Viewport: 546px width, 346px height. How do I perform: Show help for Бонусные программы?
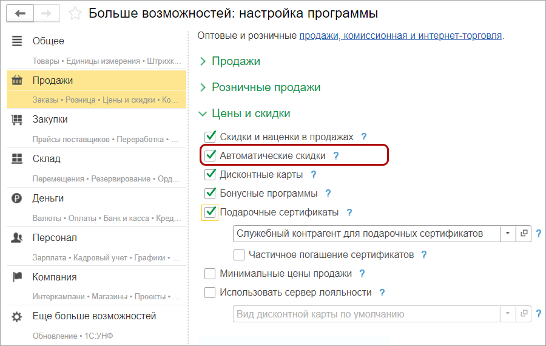(x=328, y=194)
